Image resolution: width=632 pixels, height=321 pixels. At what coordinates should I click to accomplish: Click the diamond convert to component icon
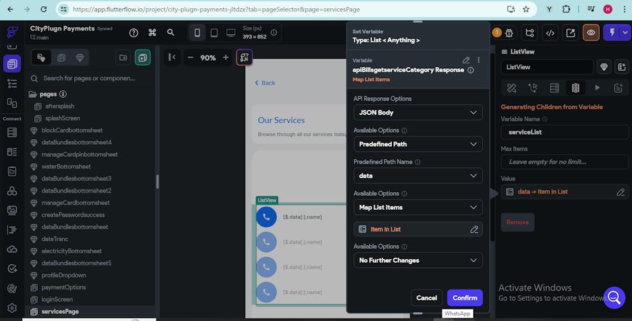[604, 67]
